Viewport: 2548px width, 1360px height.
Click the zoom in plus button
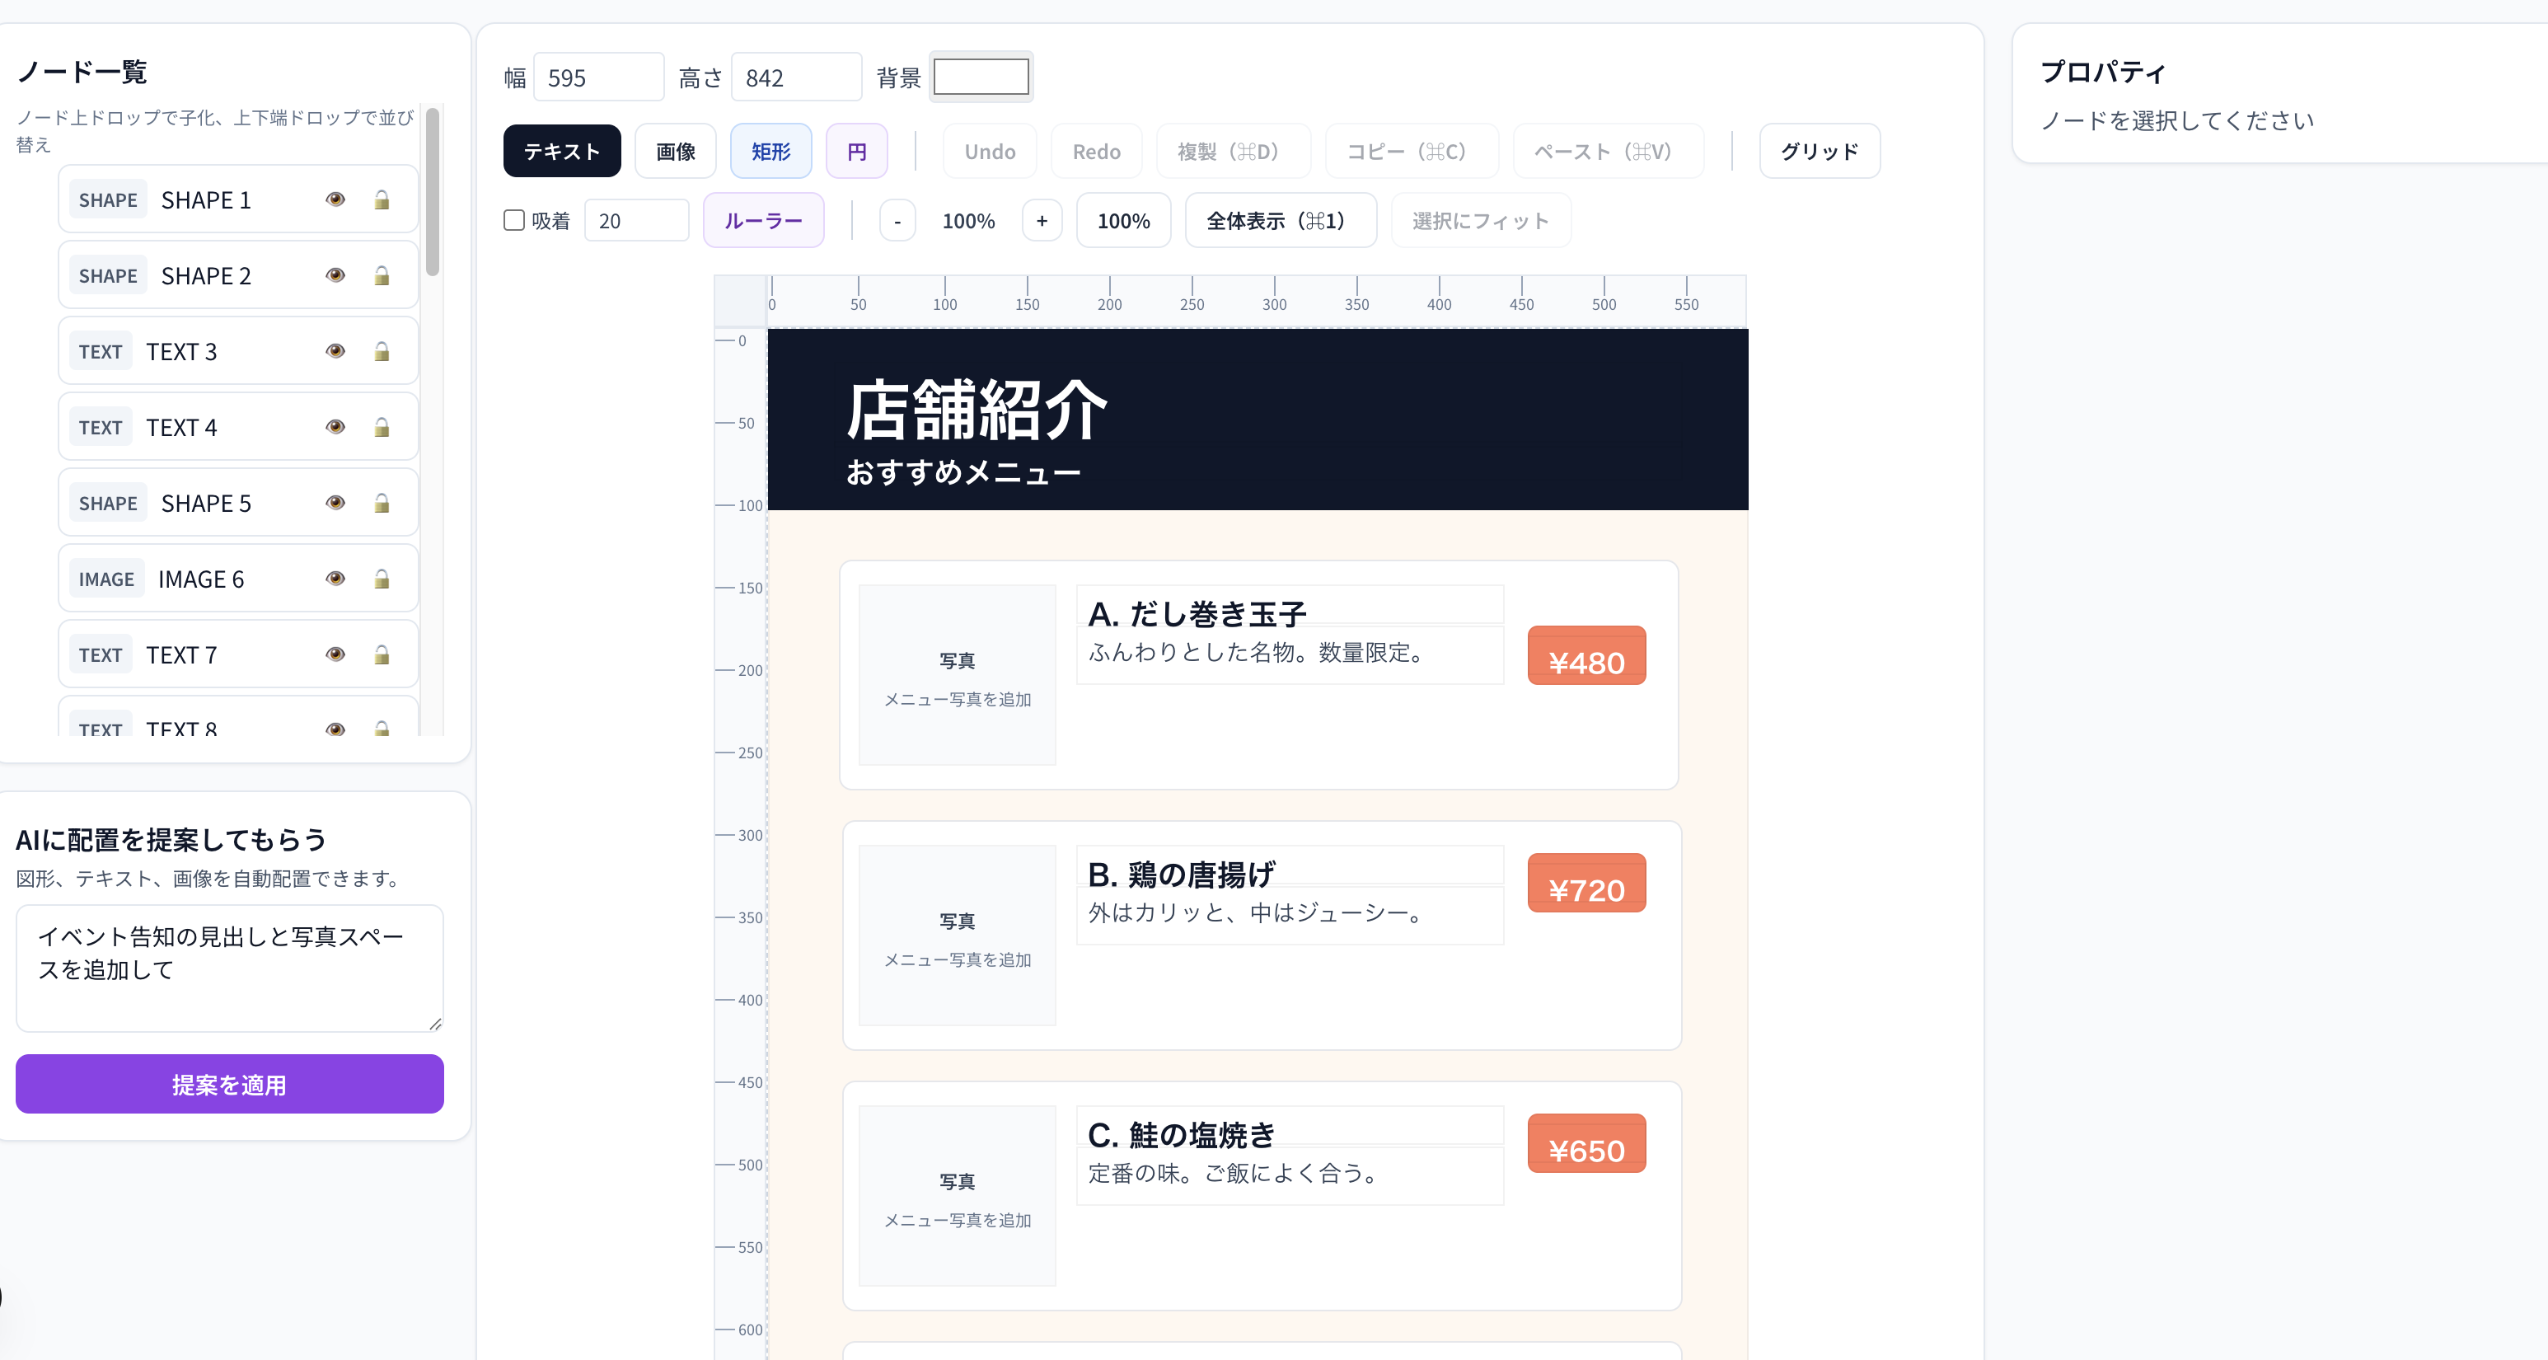pos(1041,221)
